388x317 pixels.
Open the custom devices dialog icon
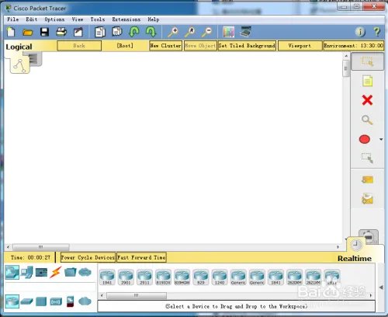tap(245, 32)
